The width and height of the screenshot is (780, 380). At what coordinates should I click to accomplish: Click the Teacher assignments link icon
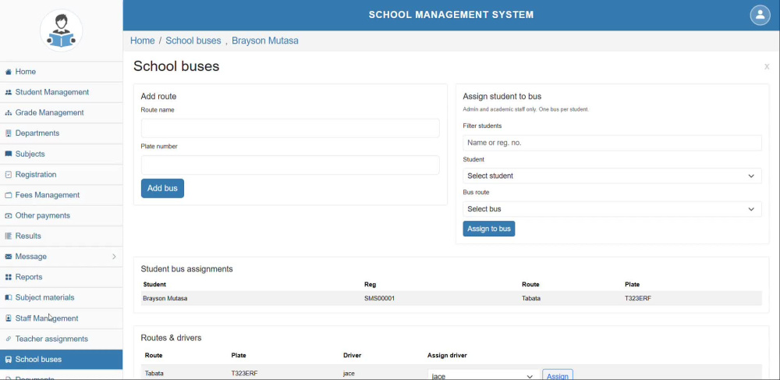coord(8,339)
